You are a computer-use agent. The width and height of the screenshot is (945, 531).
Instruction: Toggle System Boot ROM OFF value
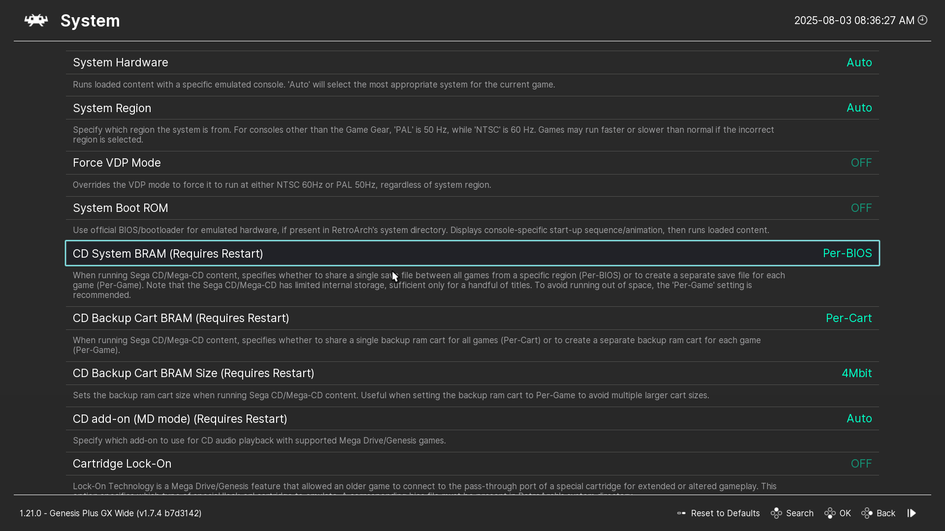click(861, 208)
